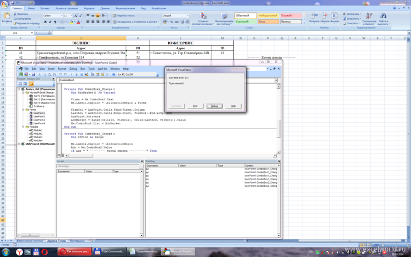Collapse the Forms folder in project tree

coord(23,110)
